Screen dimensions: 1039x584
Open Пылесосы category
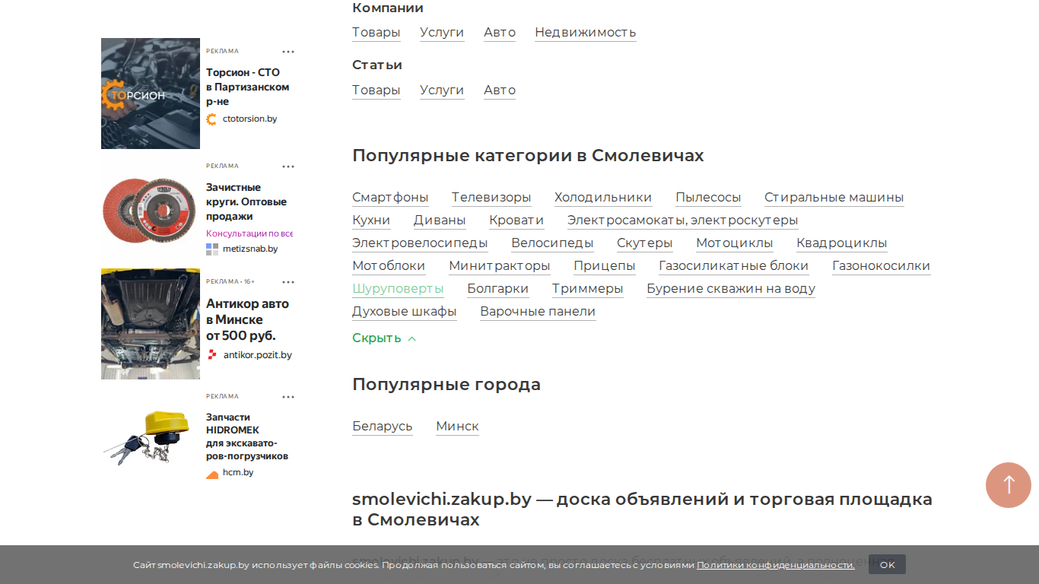[x=708, y=198]
